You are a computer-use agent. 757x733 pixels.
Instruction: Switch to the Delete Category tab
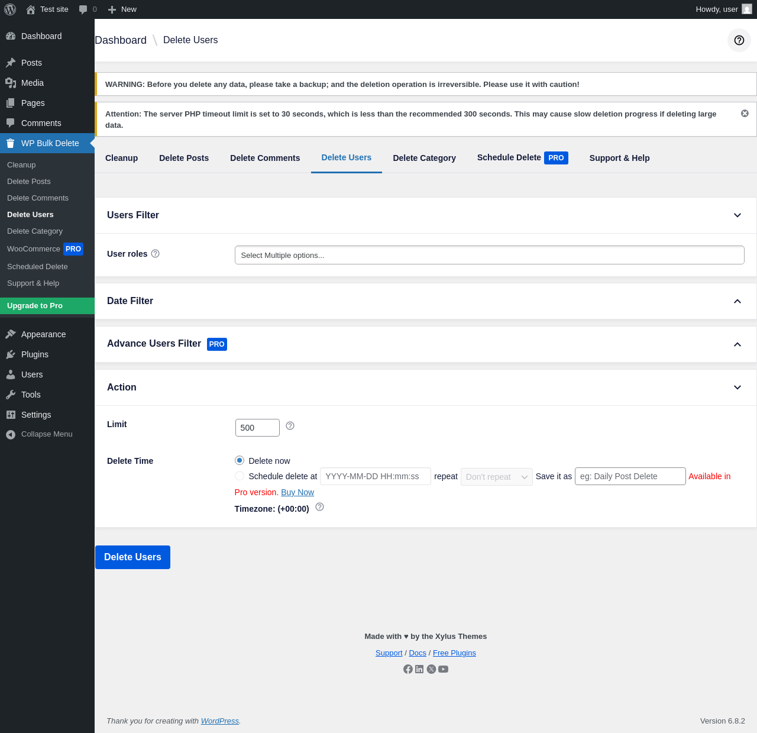click(425, 158)
